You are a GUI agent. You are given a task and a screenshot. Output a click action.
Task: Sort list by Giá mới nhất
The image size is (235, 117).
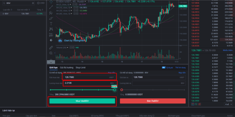[x=23, y=10]
